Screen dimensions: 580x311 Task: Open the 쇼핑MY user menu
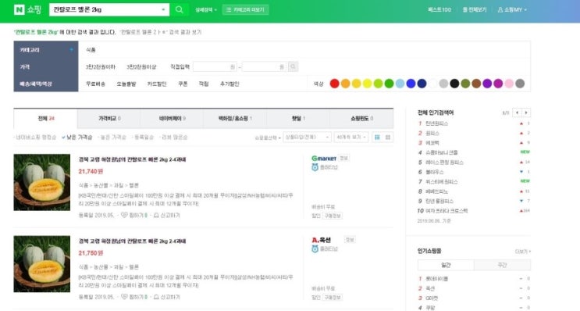pos(512,10)
